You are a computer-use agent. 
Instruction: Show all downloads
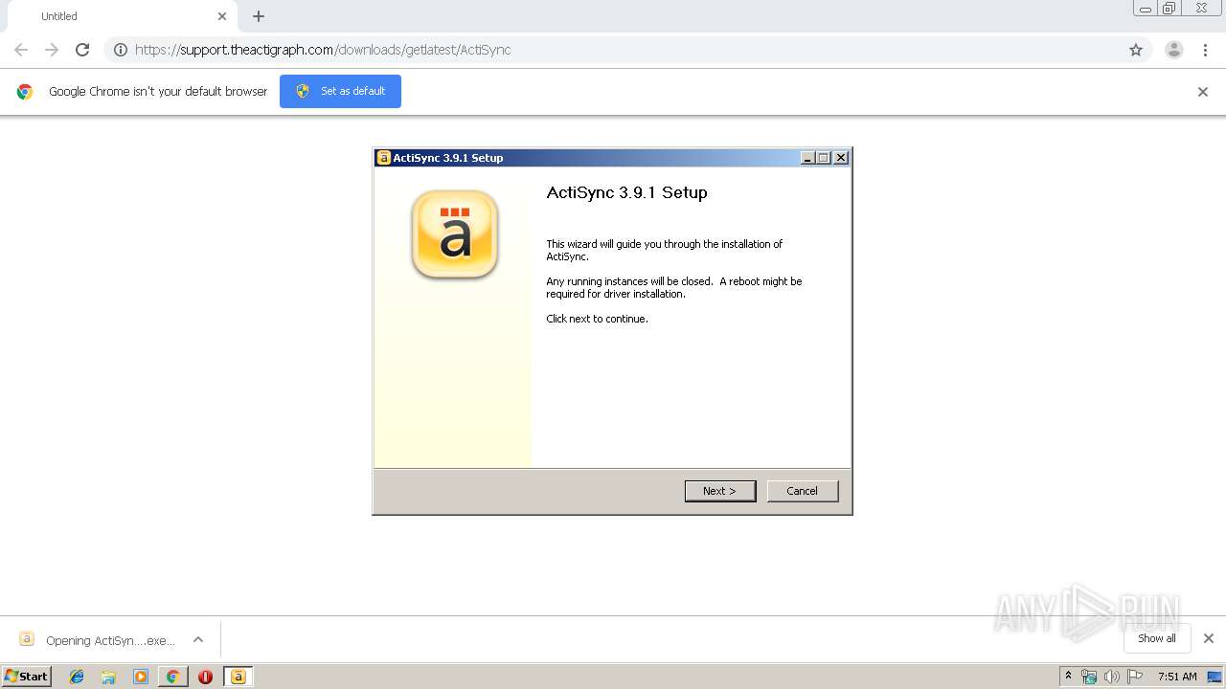click(1157, 638)
